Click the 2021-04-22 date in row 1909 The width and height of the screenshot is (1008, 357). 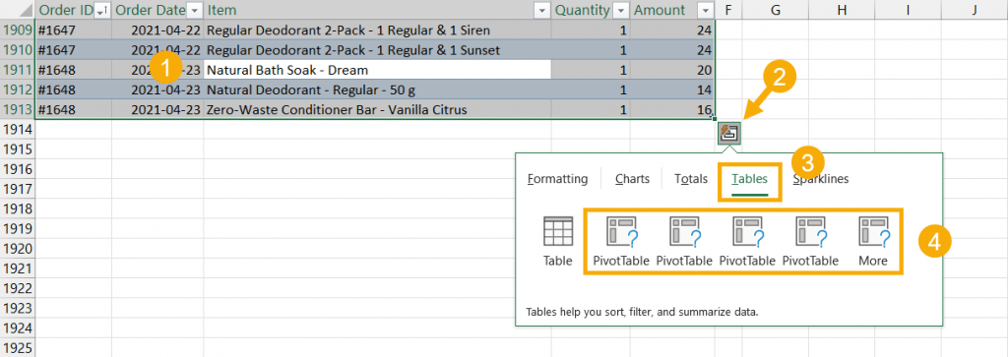157,30
